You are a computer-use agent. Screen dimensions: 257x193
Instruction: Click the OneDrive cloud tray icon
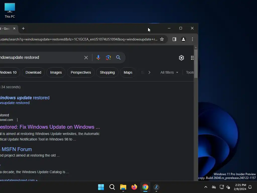pos(214,187)
